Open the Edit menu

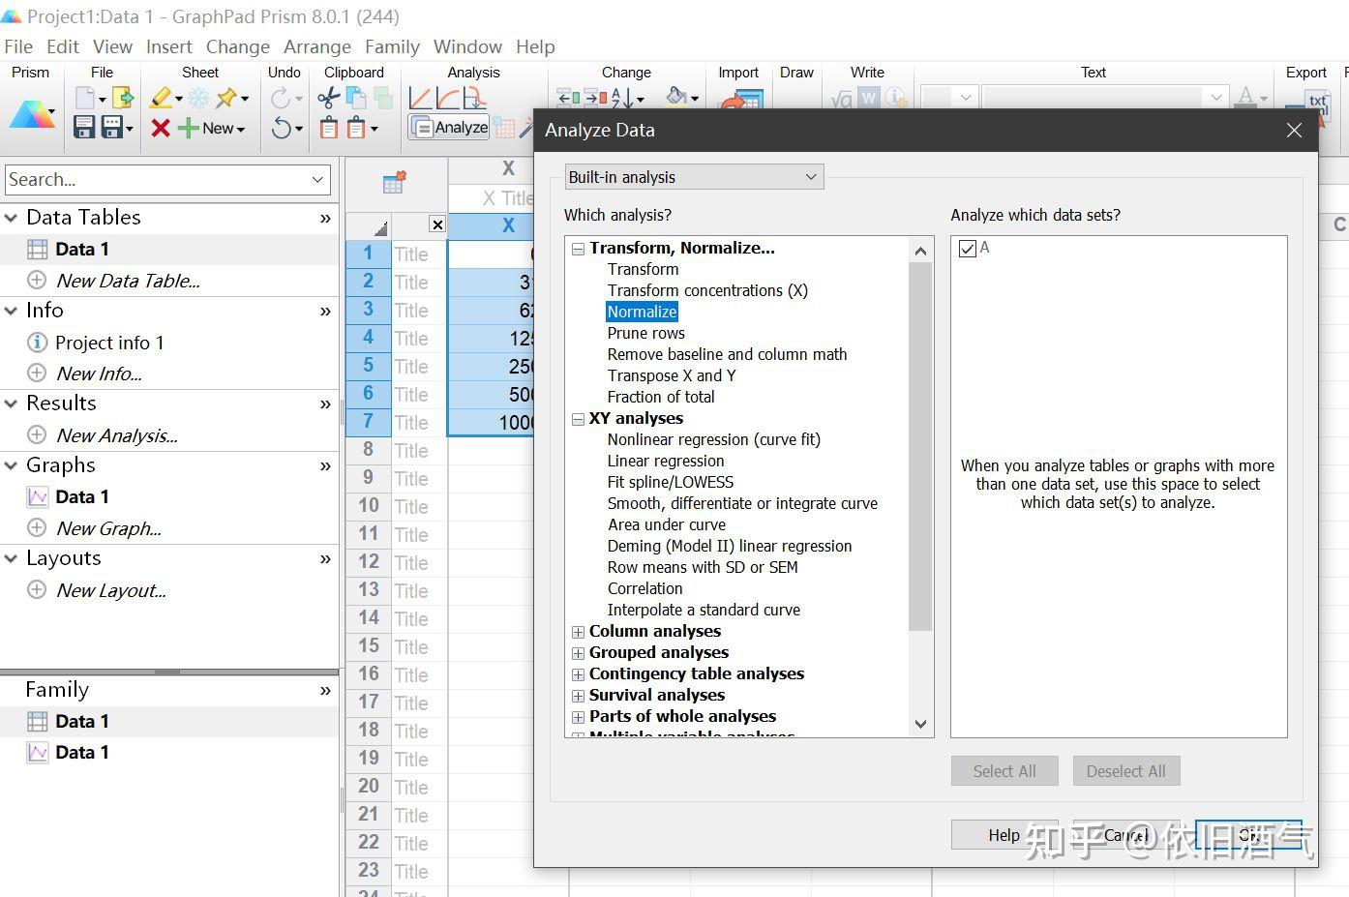pos(63,46)
